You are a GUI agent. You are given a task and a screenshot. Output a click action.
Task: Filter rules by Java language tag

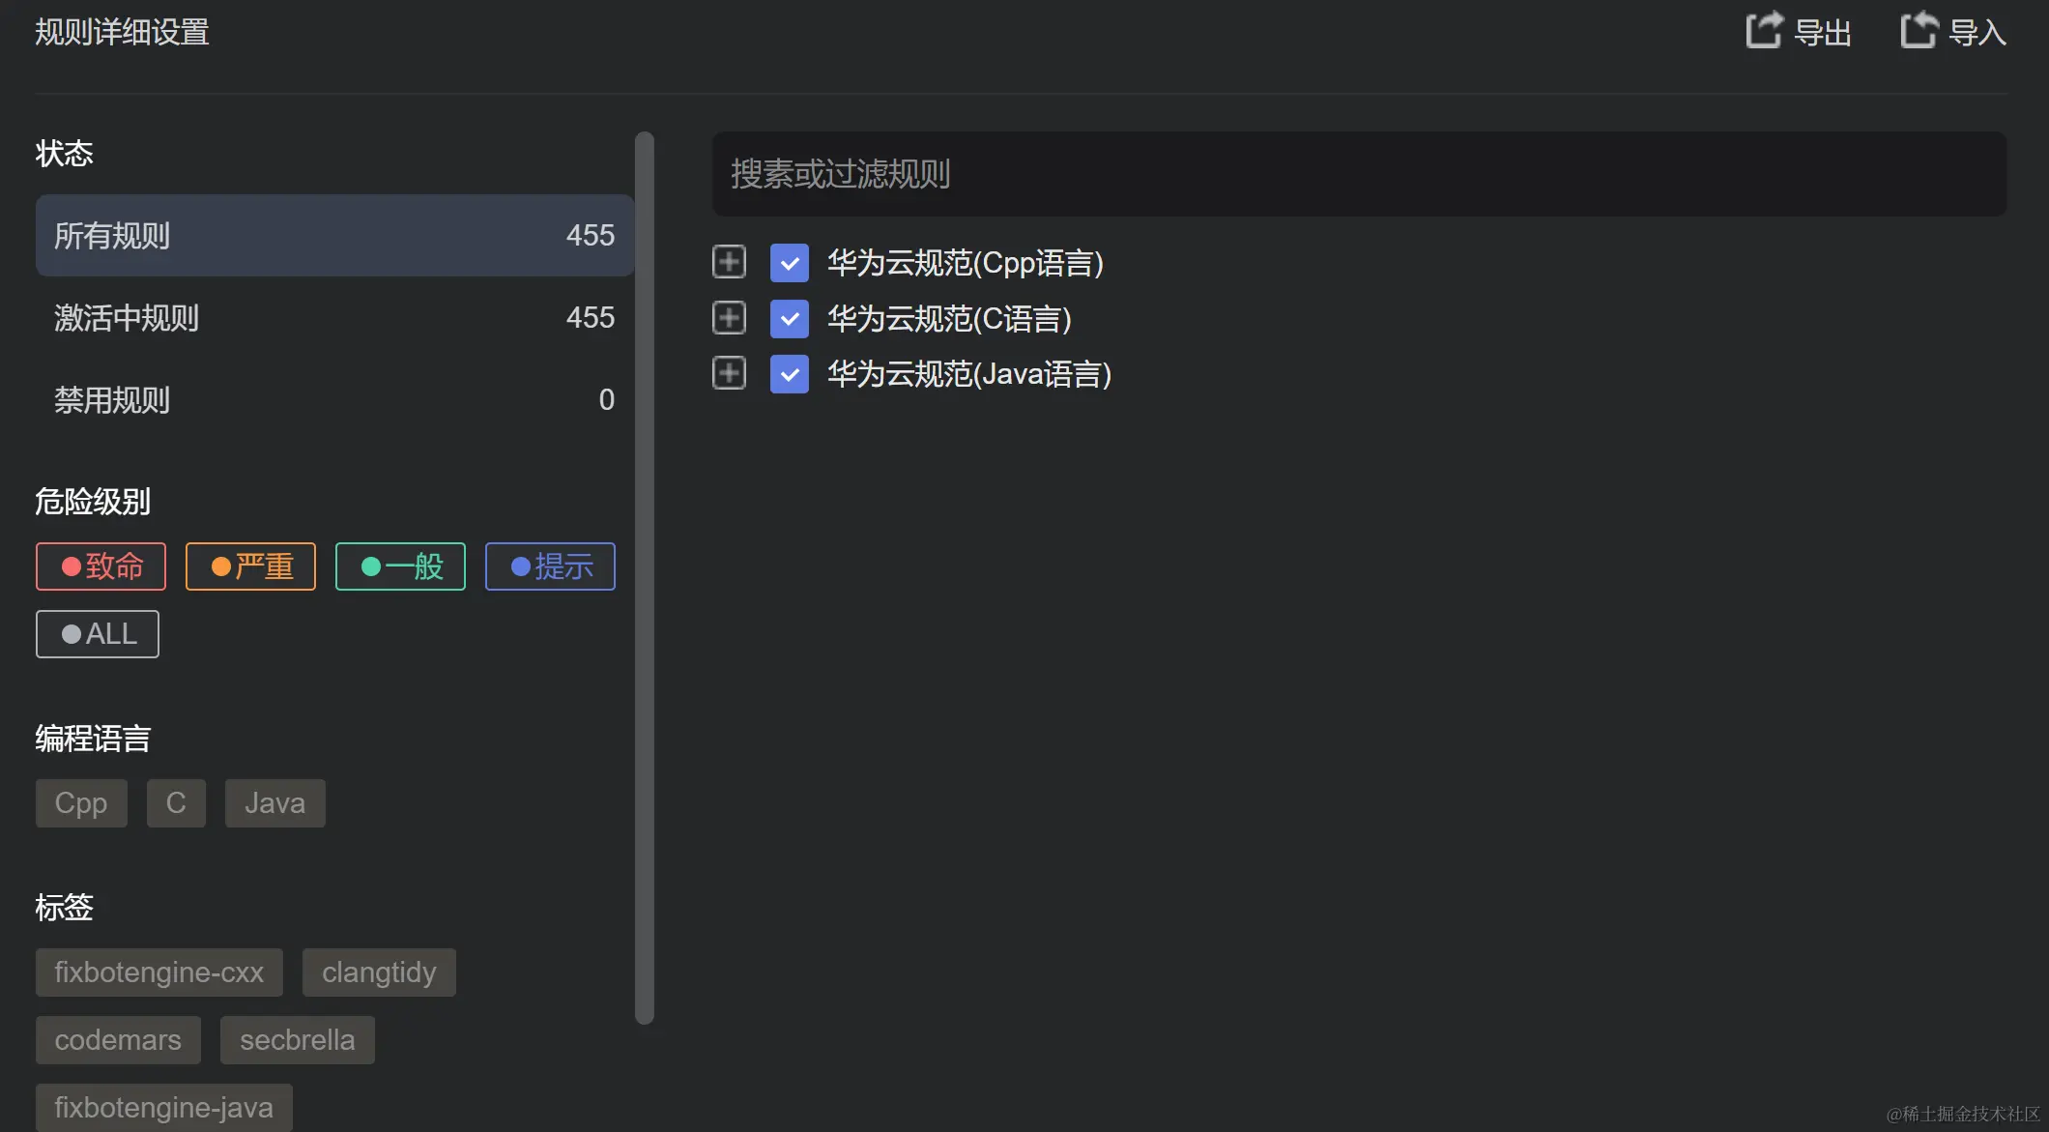pos(274,803)
